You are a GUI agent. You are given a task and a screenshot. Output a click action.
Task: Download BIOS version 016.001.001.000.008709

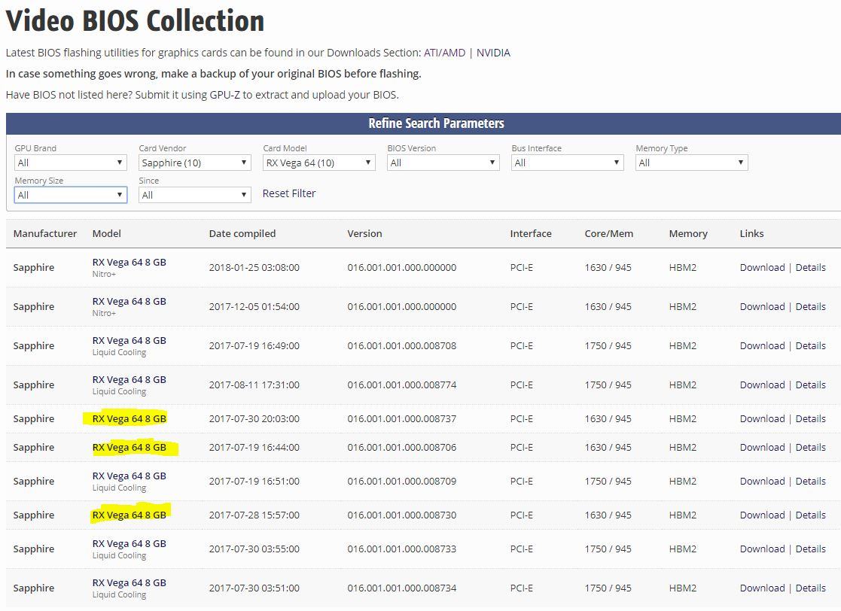pyautogui.click(x=762, y=482)
